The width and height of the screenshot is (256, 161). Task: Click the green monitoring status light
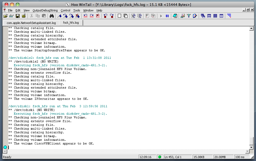point(160,157)
